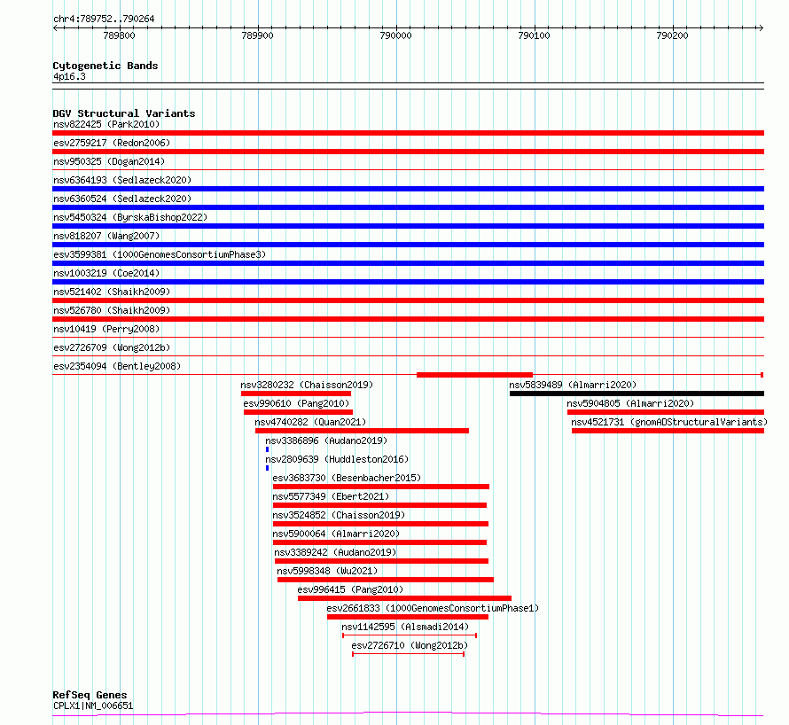Viewport: 789px width, 725px height.
Task: Select the nsv4740282 (Quan2021) red bar
Action: [x=362, y=431]
